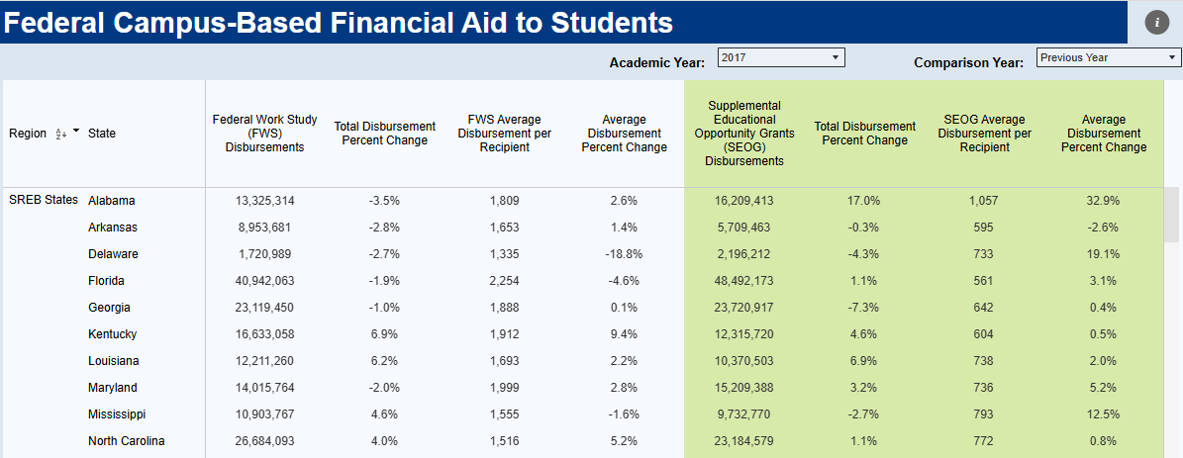Image resolution: width=1183 pixels, height=458 pixels.
Task: Click the FWS Average Disbursement per Recipient header
Action: coord(504,134)
